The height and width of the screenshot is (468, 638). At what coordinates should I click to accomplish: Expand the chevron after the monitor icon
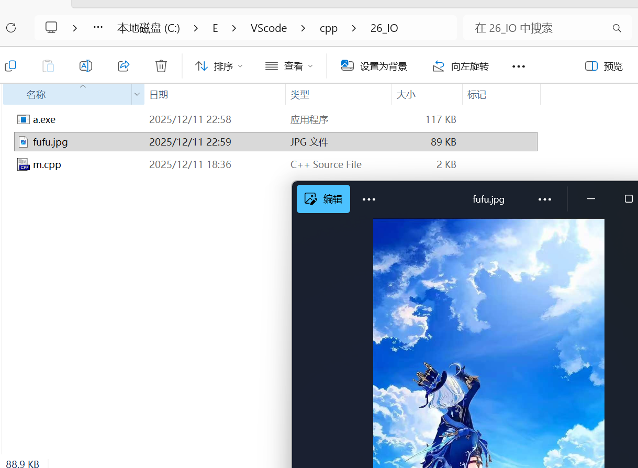(75, 28)
